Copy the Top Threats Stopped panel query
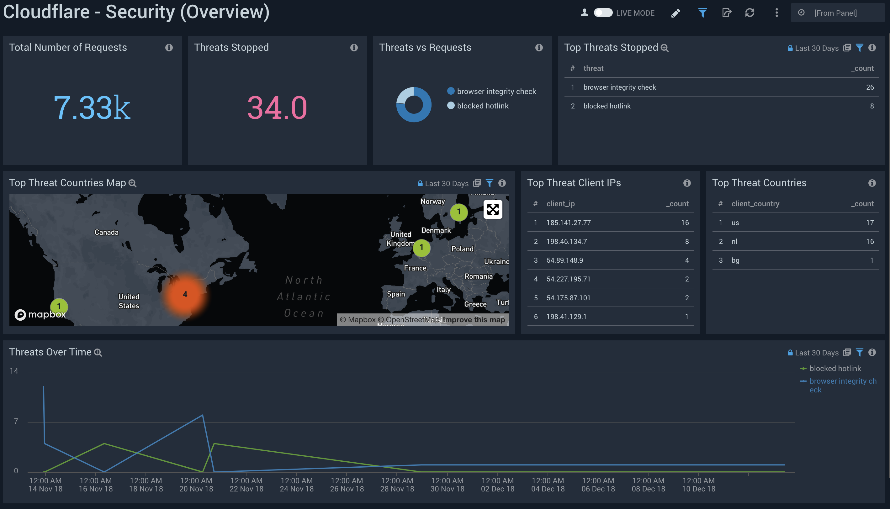Image resolution: width=890 pixels, height=509 pixels. (847, 48)
